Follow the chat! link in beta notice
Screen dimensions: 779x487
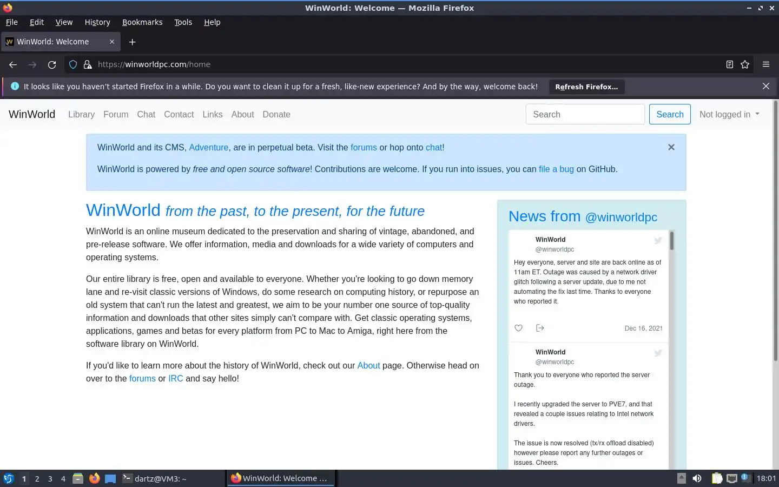[x=435, y=147]
